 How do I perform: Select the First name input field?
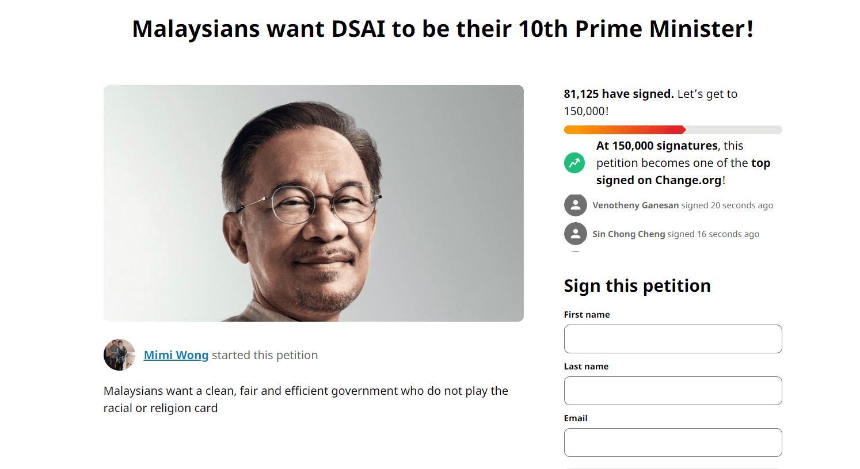click(672, 339)
